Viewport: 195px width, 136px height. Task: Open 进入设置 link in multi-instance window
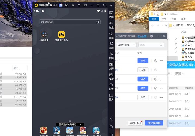click(x=142, y=36)
